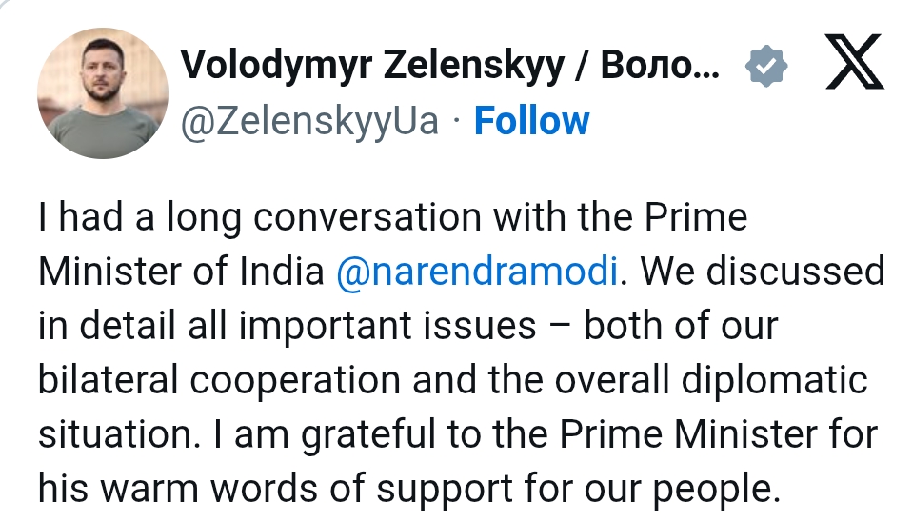Click the words 'with the Prime' in first line
Viewport: 913px width, 523px height.
619,217
